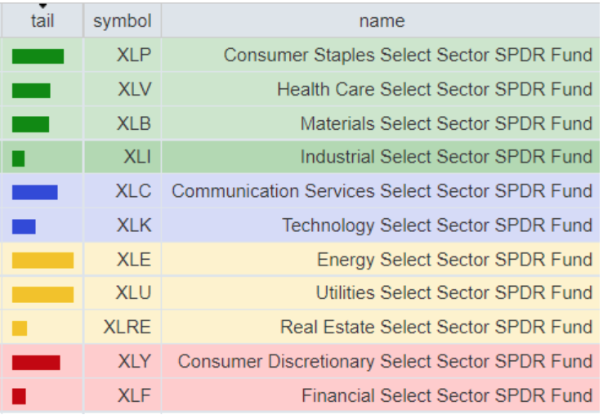Open Consumer Discretionary Select Sector SPDR Fund
The width and height of the screenshot is (603, 415).
pos(385,362)
